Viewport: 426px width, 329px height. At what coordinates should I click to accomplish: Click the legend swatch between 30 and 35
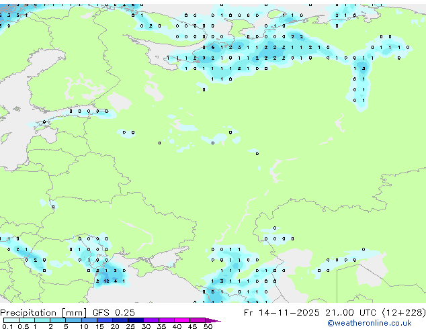pos(151,320)
